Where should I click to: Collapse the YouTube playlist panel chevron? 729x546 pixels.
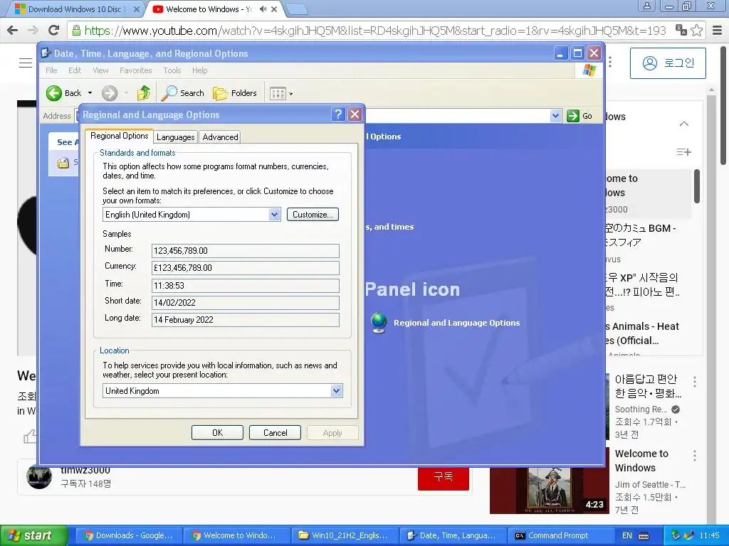[x=684, y=124]
